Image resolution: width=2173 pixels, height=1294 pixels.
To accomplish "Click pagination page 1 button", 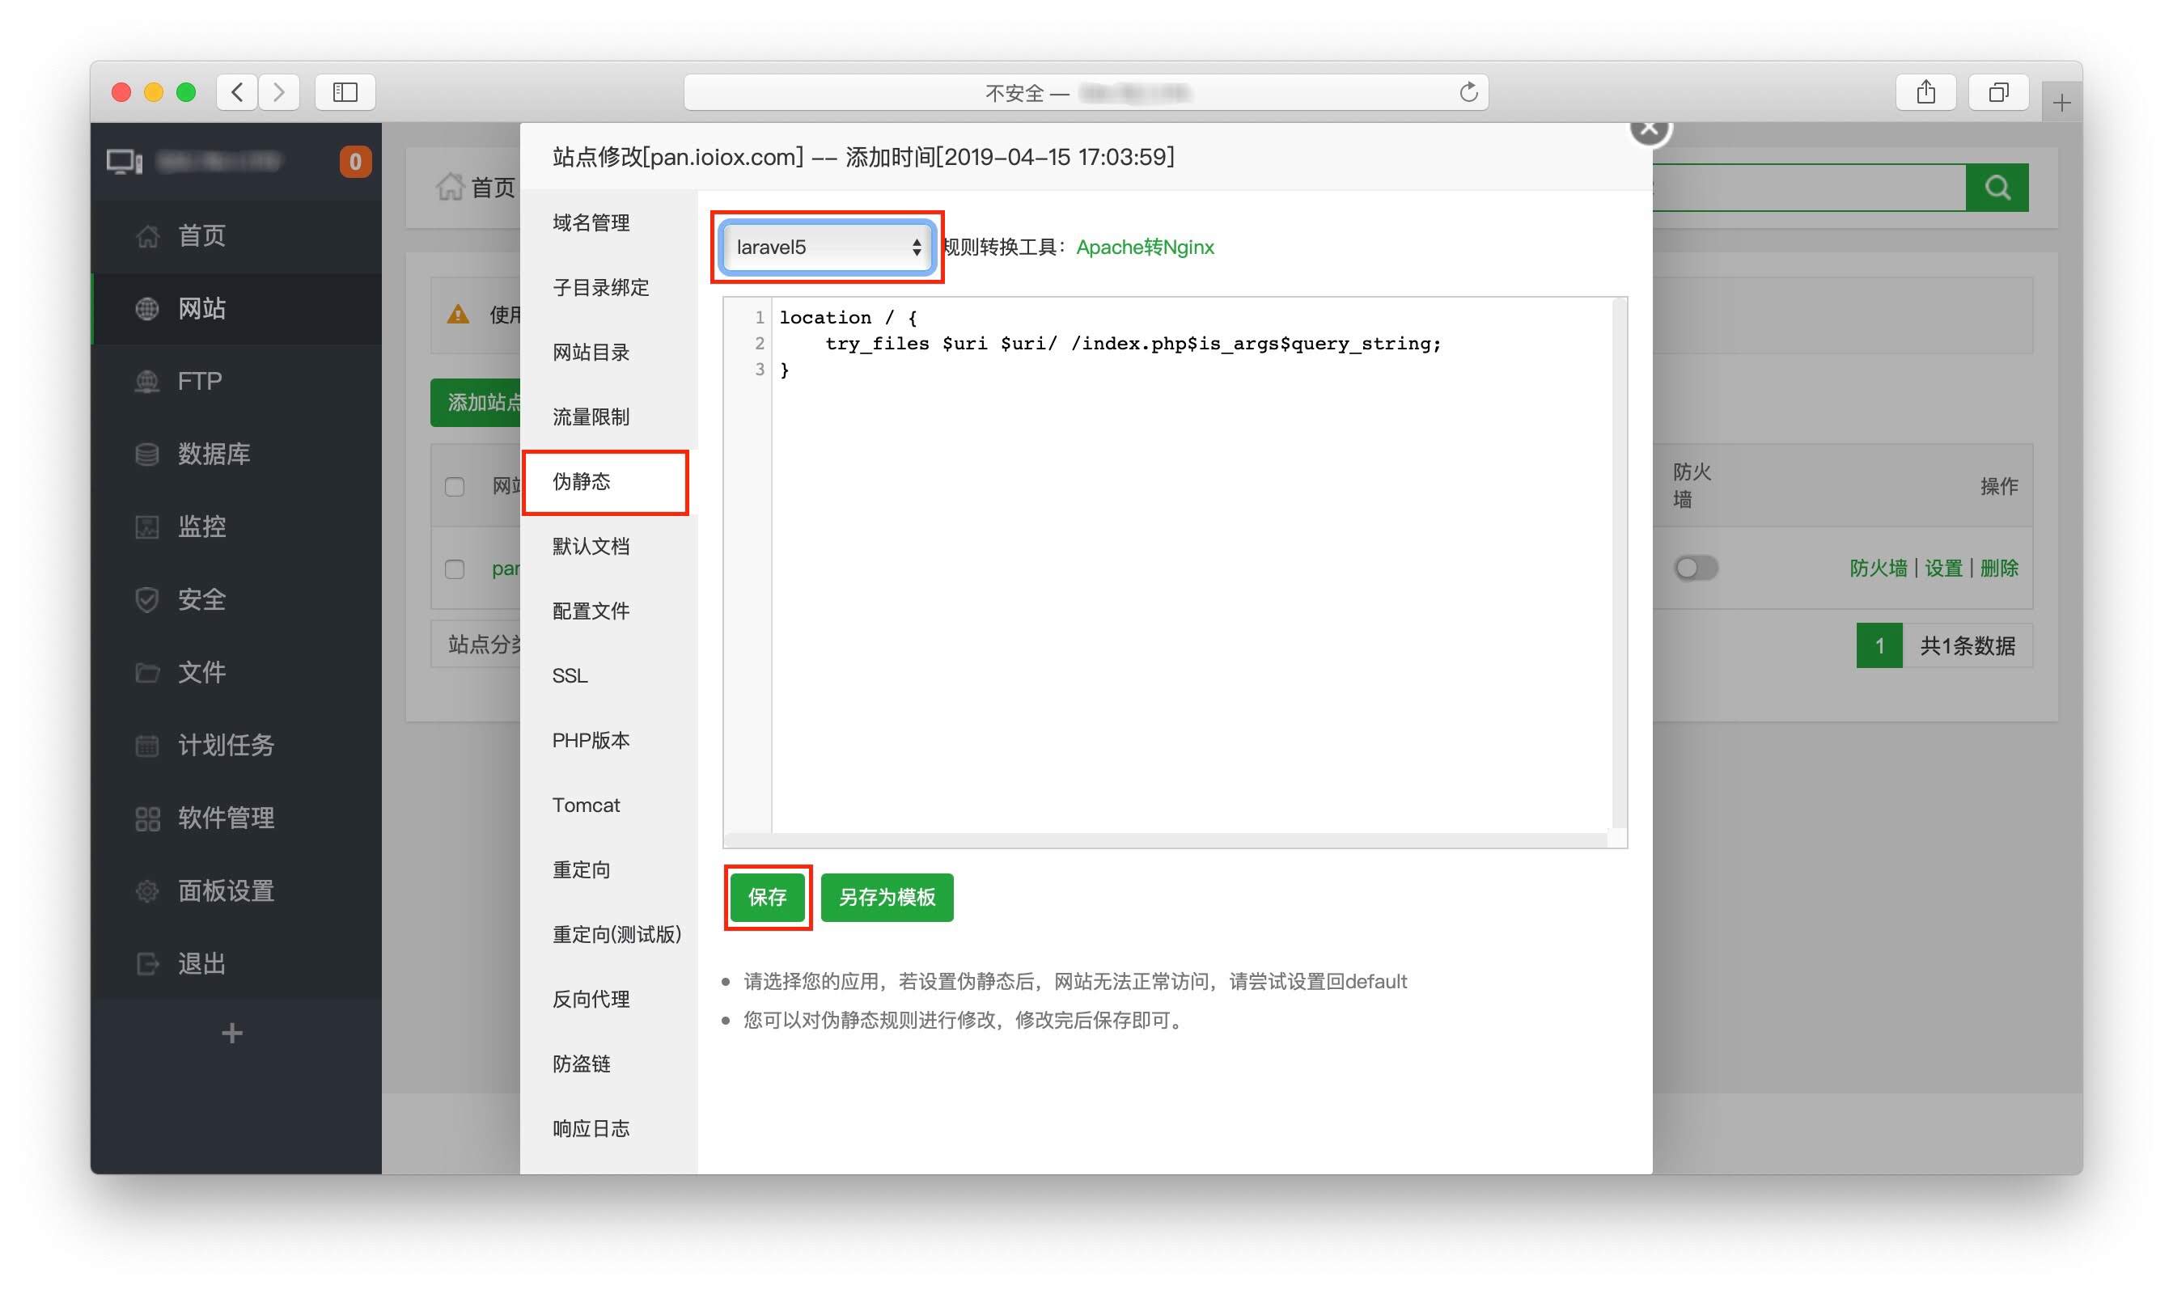I will 1879,646.
